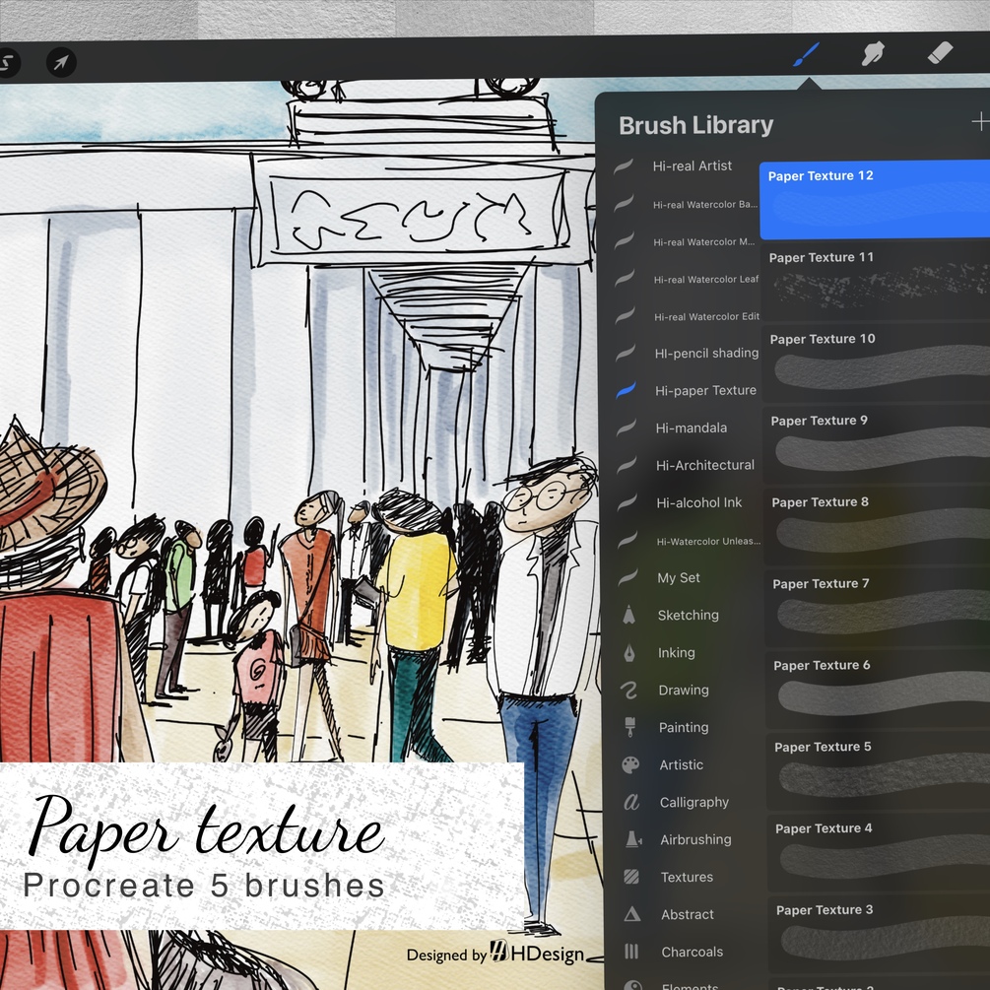Select the Paper Texture 4 brush

coord(881,852)
